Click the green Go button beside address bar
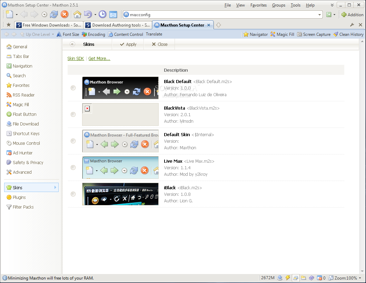The image size is (366, 283). tap(329, 15)
